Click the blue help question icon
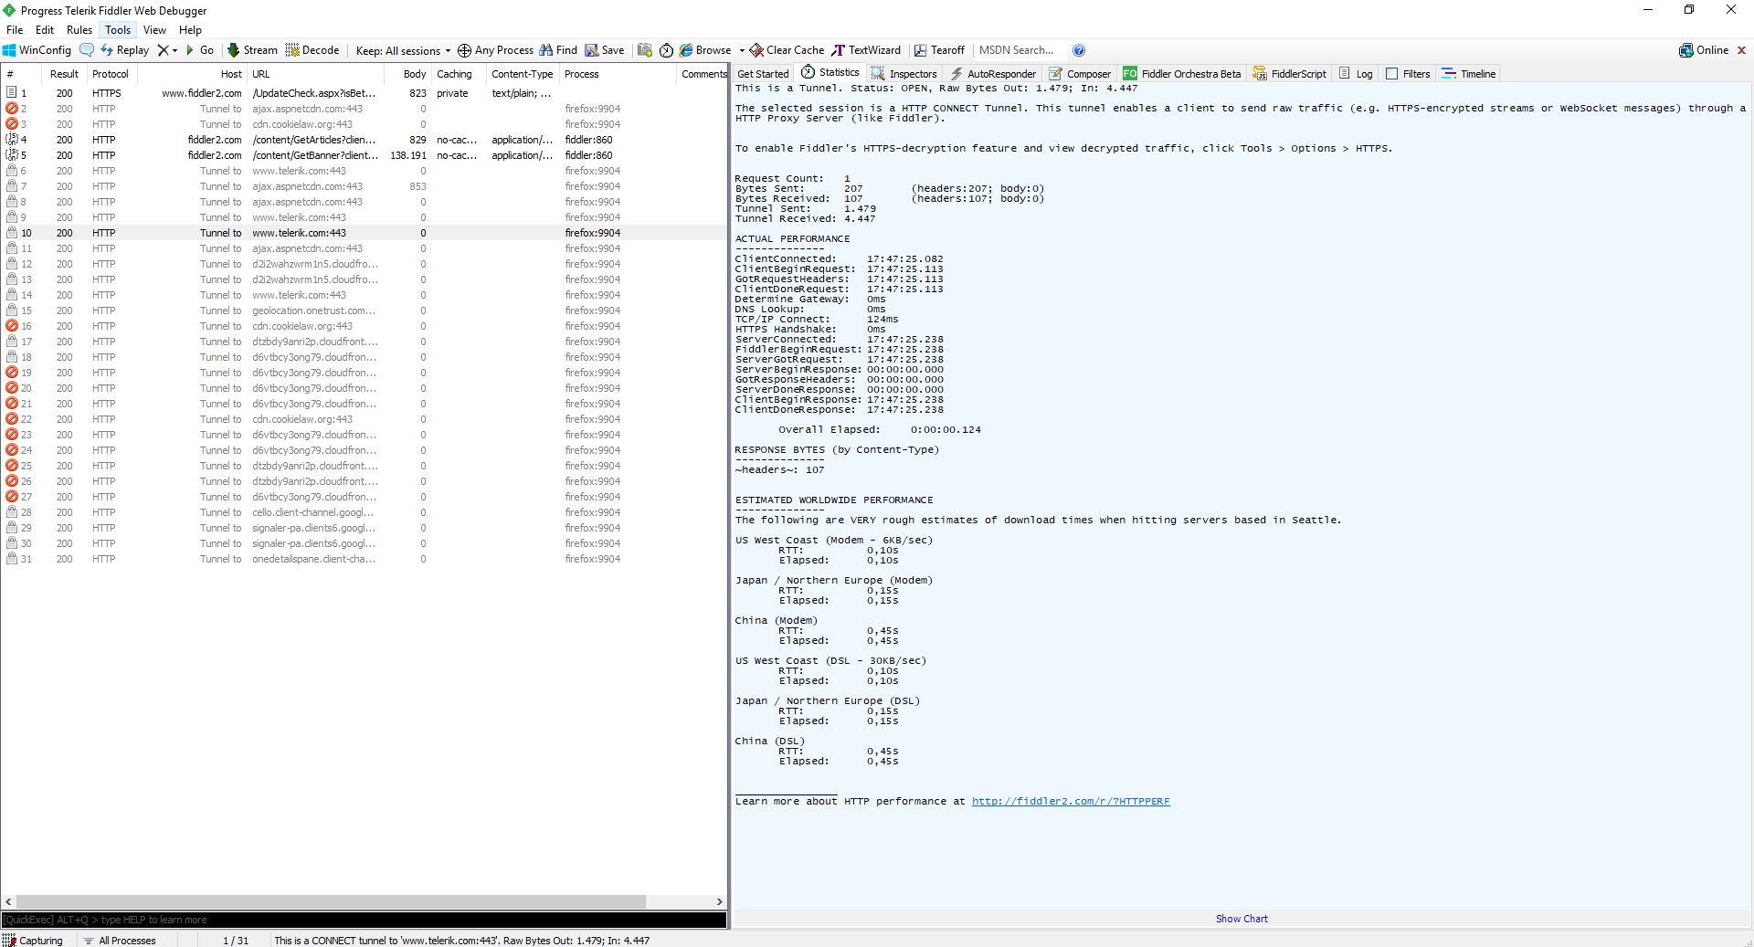 pyautogui.click(x=1079, y=50)
